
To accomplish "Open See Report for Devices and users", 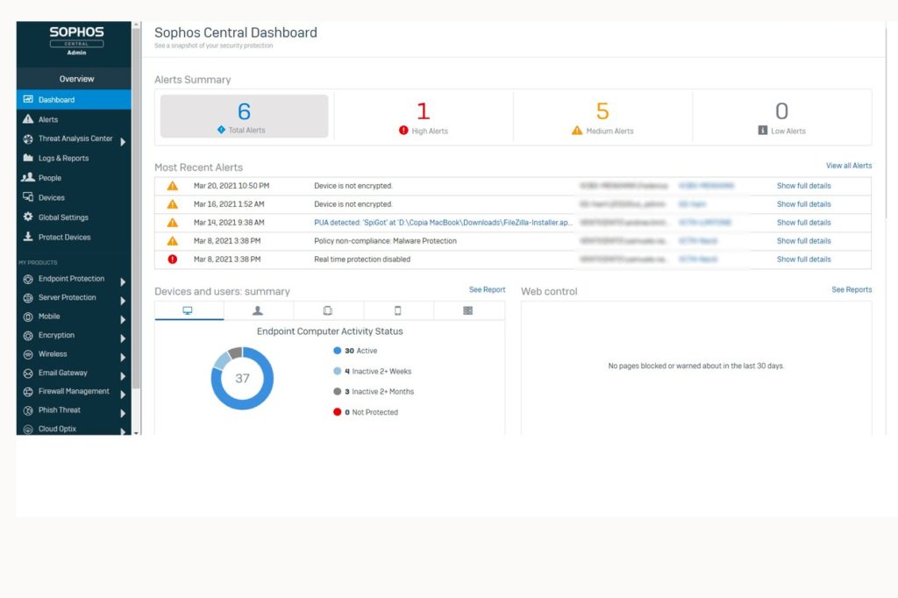I will coord(487,290).
